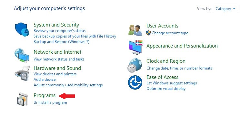The height and width of the screenshot is (119, 250).
Task: Open the View by Category dropdown
Action: pos(225,9)
